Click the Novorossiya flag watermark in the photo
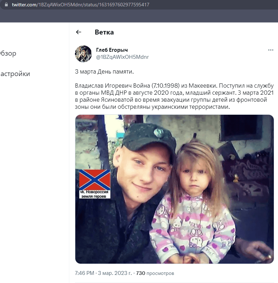 pyautogui.click(x=94, y=180)
